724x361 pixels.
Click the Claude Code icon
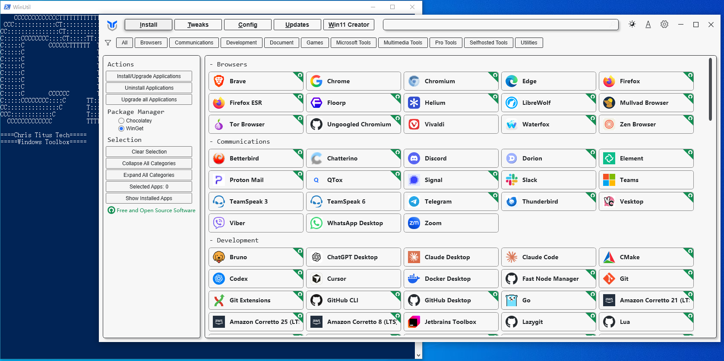click(x=512, y=257)
